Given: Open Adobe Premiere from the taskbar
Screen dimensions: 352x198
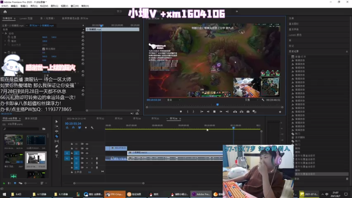Looking at the screenshot, I should [201, 194].
